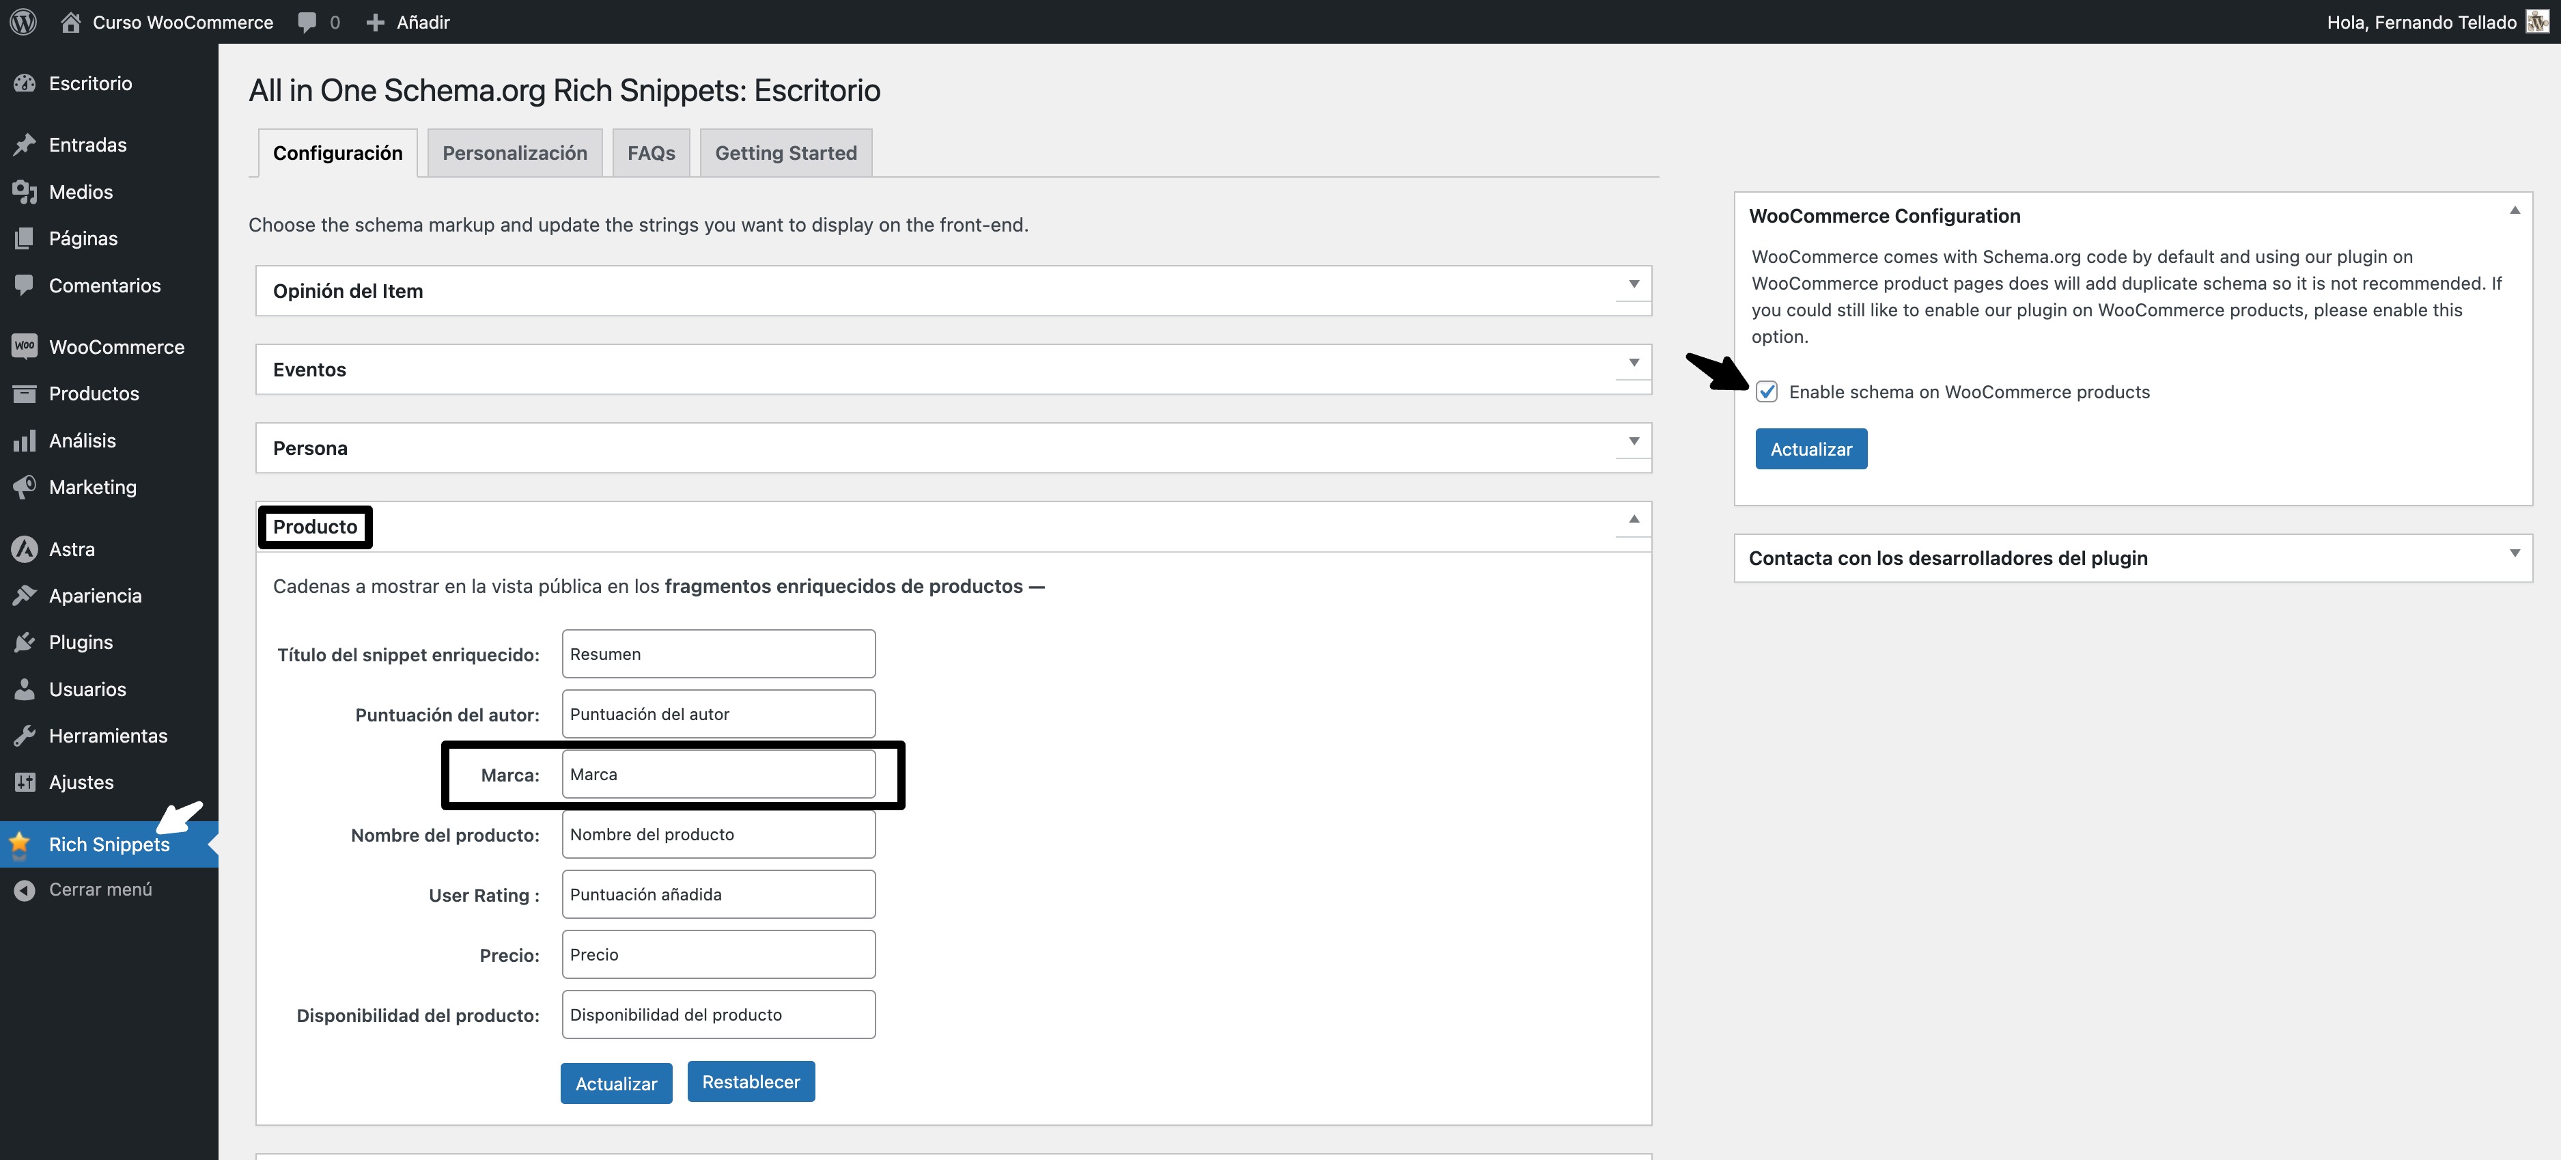Open the Ajustes menu item

[x=109, y=783]
